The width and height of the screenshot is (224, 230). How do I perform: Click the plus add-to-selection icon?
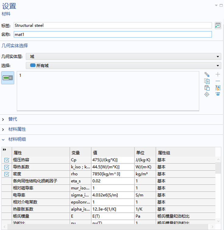[218, 74]
